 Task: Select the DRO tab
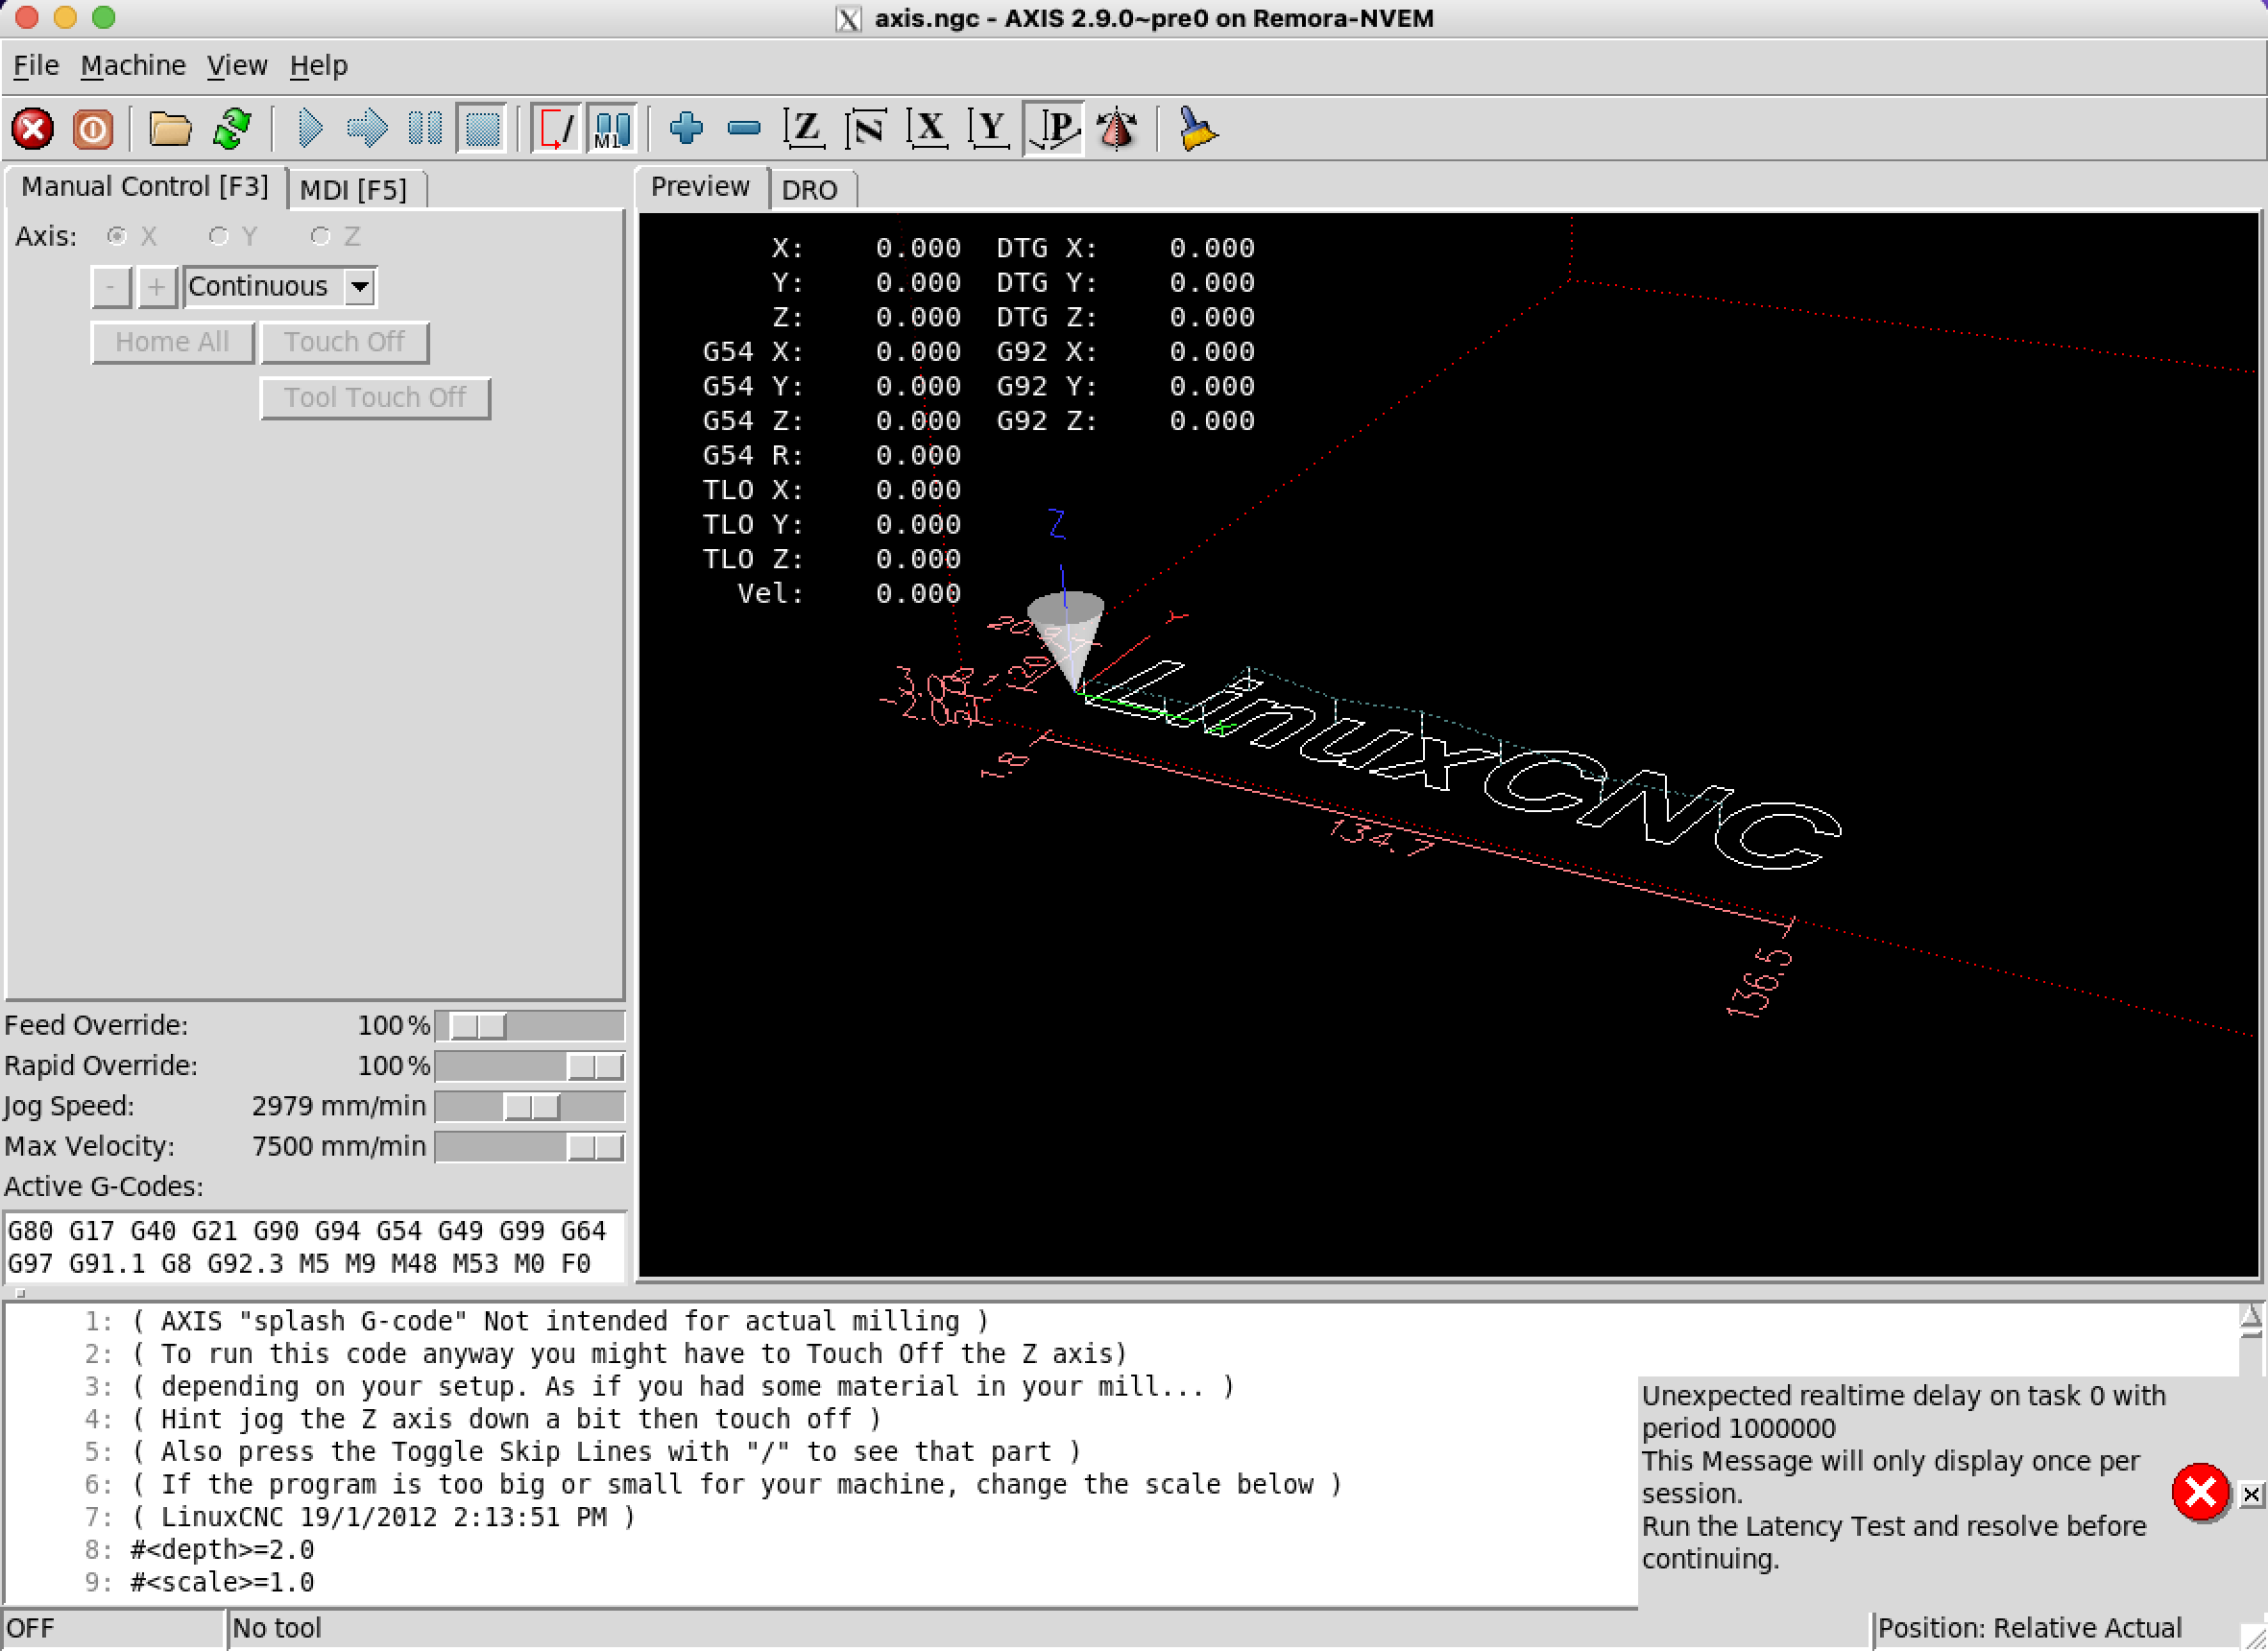coord(810,190)
